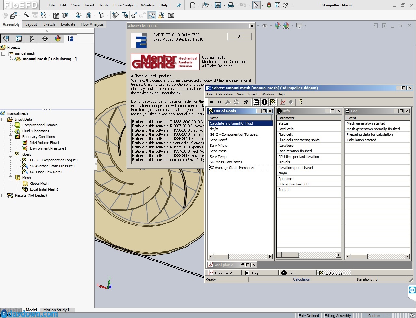The image size is (416, 318).
Task: Open dropdown arrow next to Options gear
Action: (x=292, y=5)
